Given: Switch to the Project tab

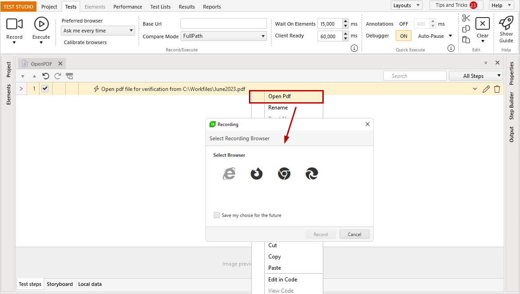Looking at the screenshot, I should [x=49, y=7].
